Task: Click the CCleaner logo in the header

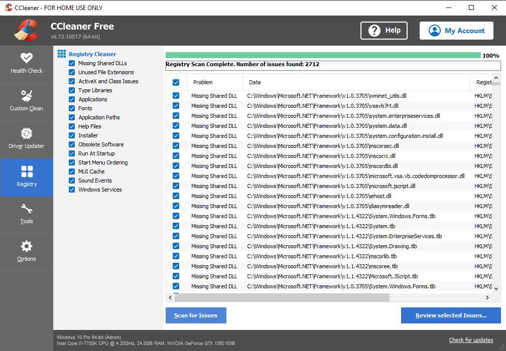Action: pyautogui.click(x=26, y=30)
